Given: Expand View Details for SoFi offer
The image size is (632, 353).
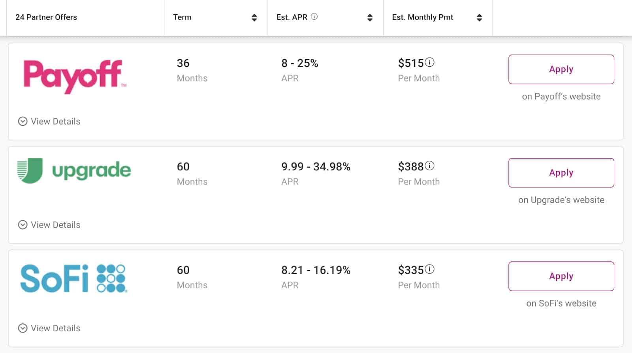Looking at the screenshot, I should coord(49,328).
